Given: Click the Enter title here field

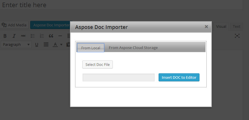Looking at the screenshot, I should (121, 5).
